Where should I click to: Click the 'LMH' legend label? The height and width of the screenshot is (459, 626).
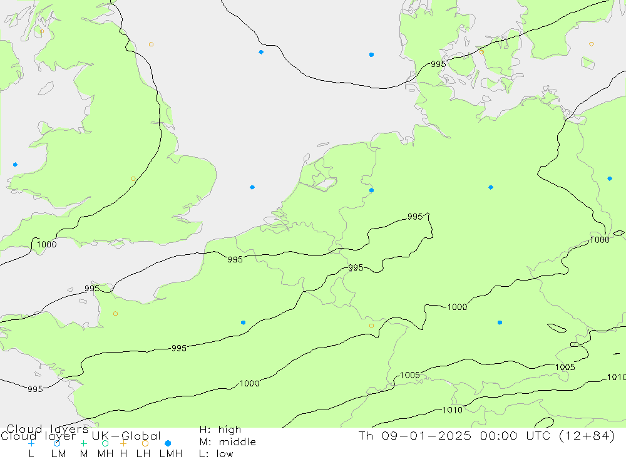[171, 454]
